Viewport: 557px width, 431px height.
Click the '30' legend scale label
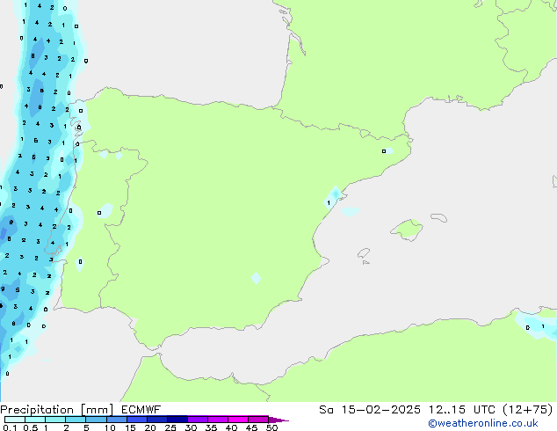191,427
